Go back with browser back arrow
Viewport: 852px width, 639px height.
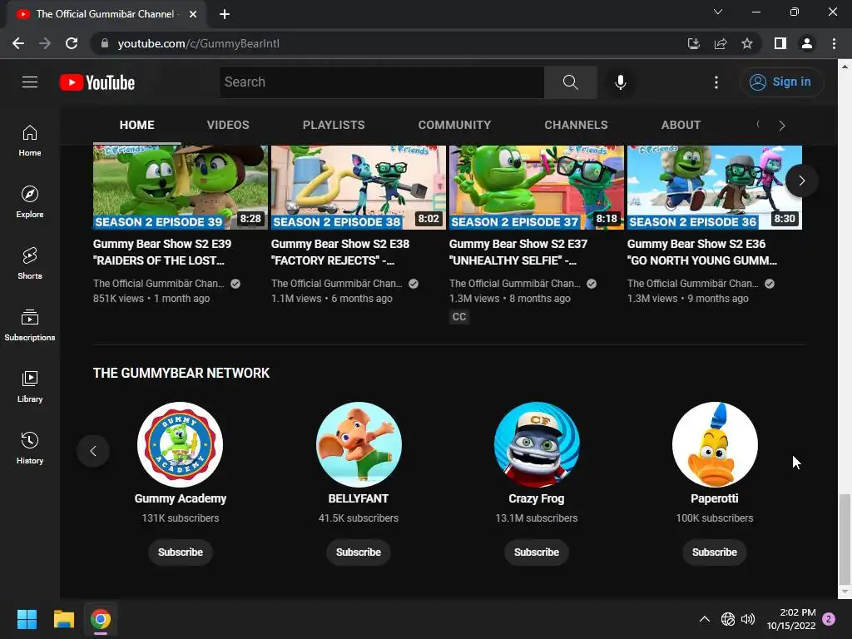[18, 43]
